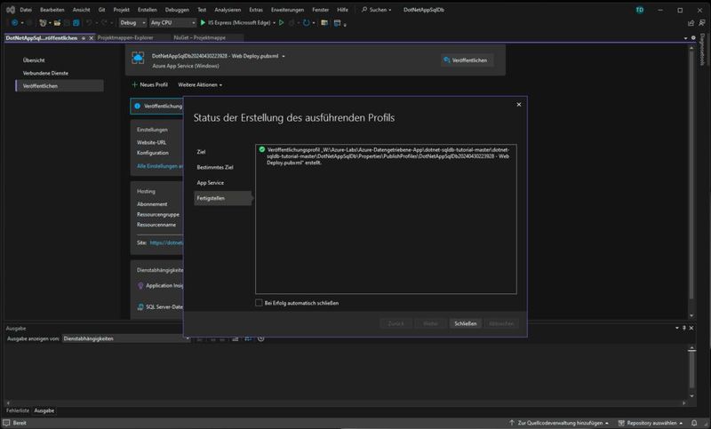Switch to the Projektmappen-Explorer tab

(x=125, y=38)
